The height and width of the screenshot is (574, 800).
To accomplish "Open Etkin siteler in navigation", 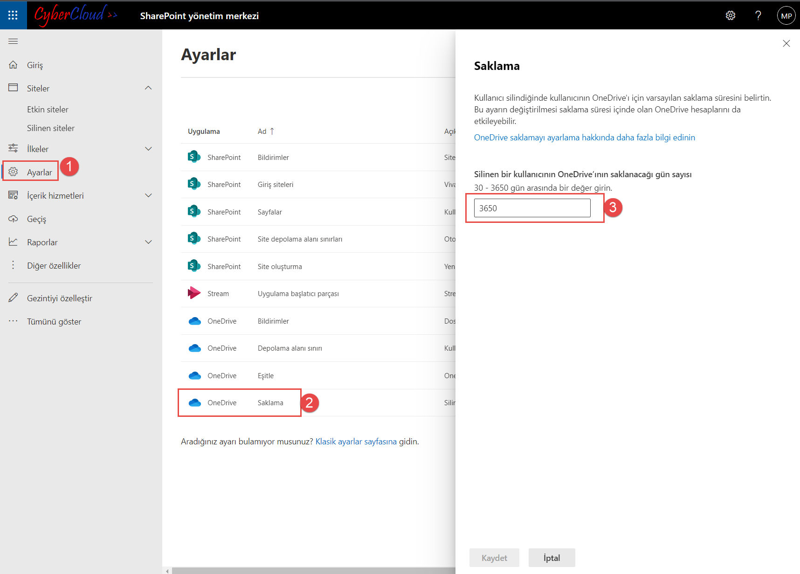I will (x=48, y=110).
